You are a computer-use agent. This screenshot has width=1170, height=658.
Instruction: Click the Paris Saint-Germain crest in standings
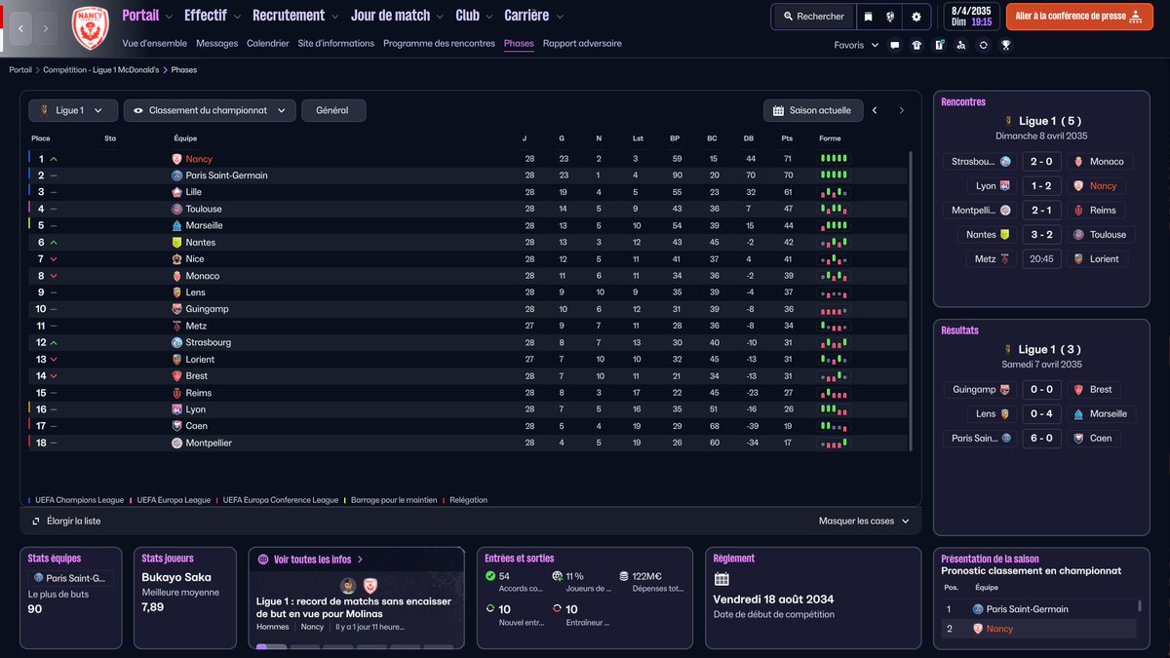coord(176,175)
